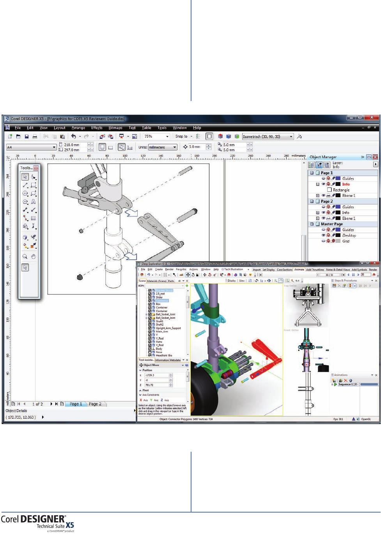Screen dimensions: 381x534
Task: Close the floating Toolbox panel
Action: (x=36, y=168)
